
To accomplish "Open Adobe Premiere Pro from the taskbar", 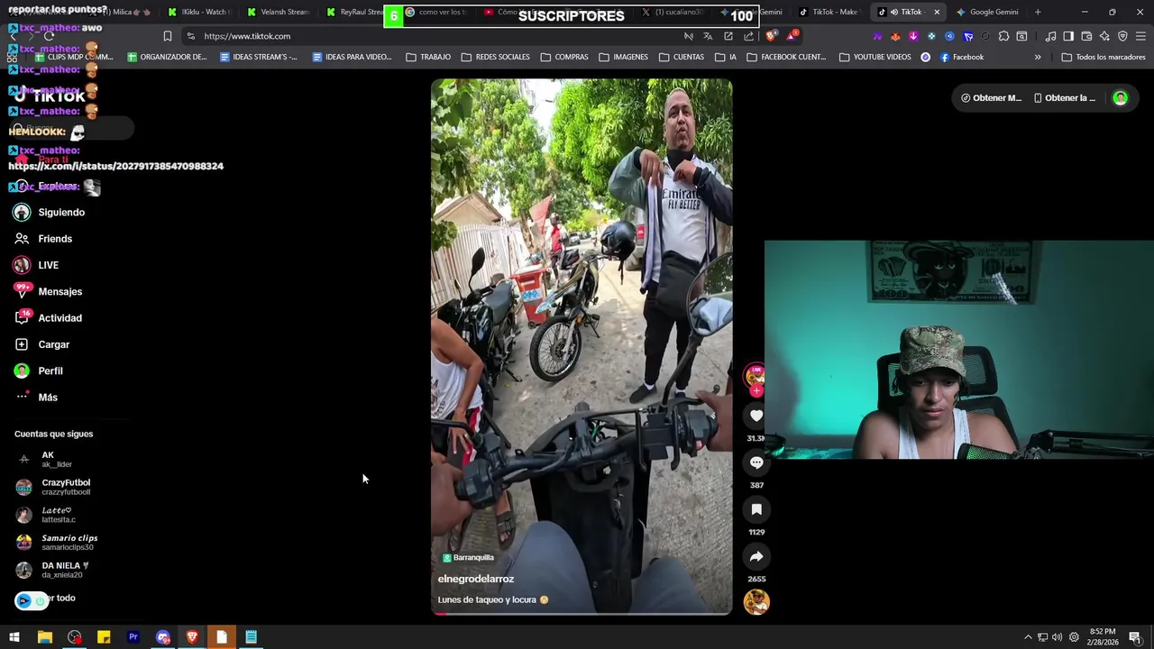I will [x=133, y=637].
